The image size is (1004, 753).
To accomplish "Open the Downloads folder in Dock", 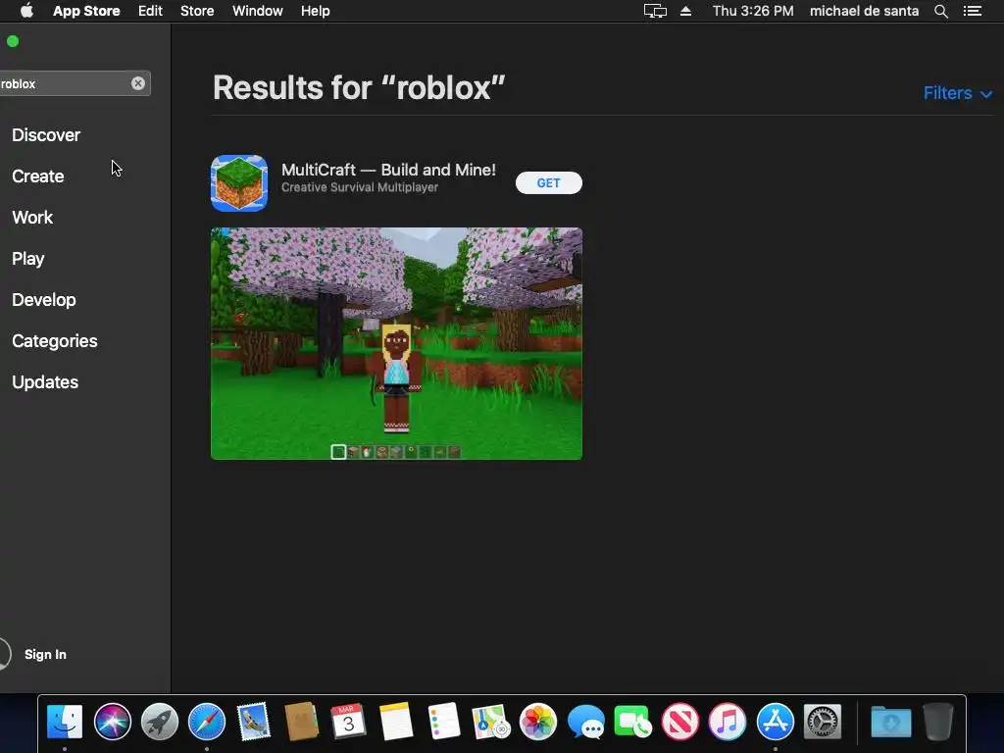I will (x=890, y=722).
